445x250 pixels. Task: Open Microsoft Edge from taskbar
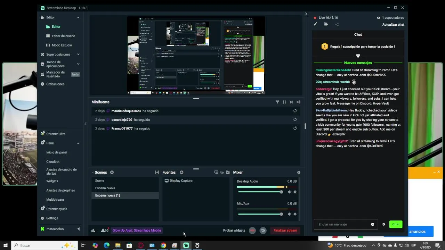pyautogui.click(x=106, y=245)
